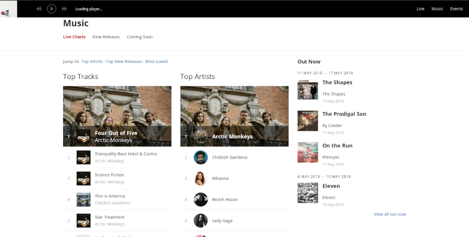Click the Rihanna round avatar
Screen dimensions: 469x237
(201, 179)
